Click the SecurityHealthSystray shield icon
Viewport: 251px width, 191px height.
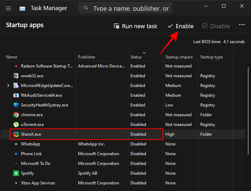coord(16,105)
